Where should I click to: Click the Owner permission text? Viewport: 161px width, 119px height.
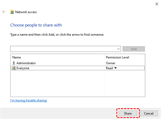110,63
